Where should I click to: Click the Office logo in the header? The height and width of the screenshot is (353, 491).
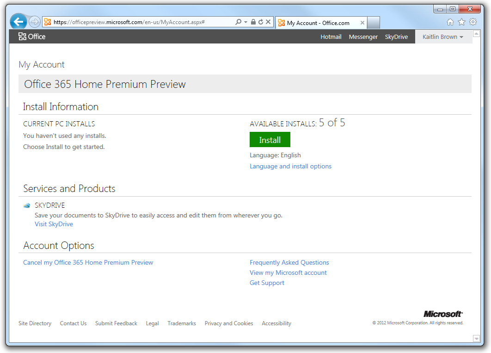point(31,37)
